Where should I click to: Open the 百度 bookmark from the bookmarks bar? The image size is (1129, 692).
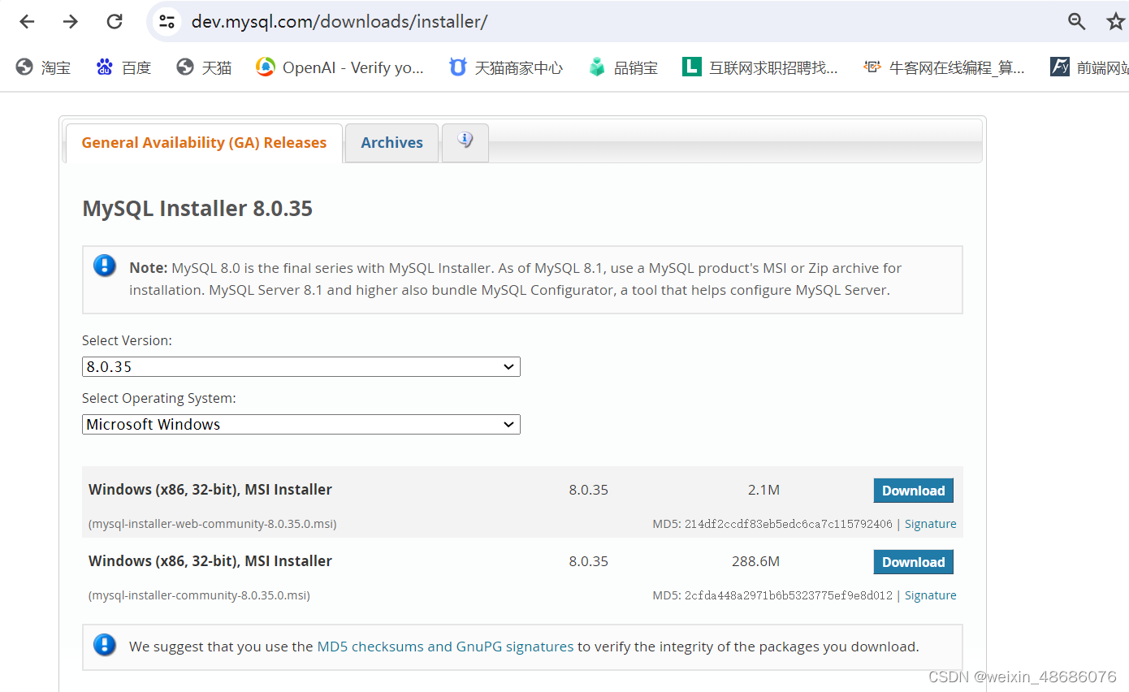[123, 67]
